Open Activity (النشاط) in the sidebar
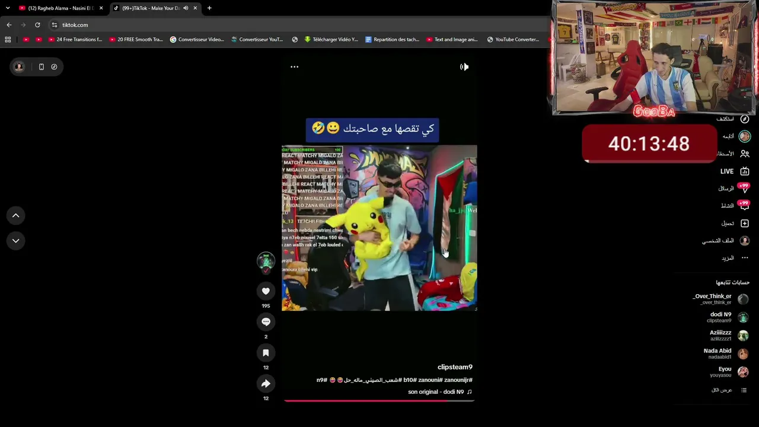Viewport: 759px width, 427px height. tap(735, 206)
